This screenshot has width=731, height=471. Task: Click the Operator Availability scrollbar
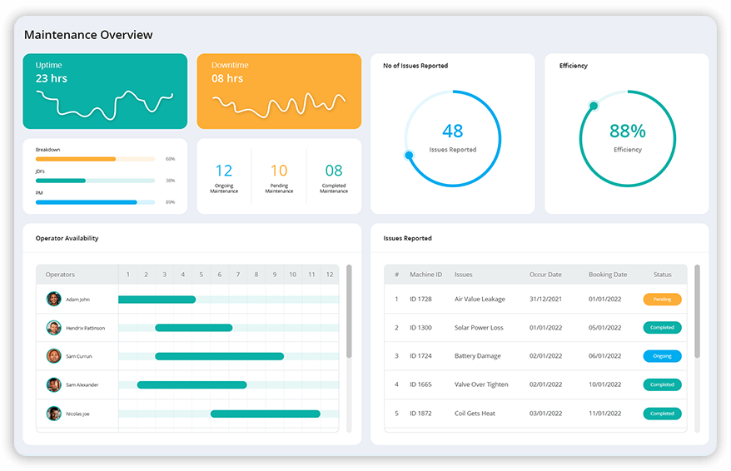[349, 312]
